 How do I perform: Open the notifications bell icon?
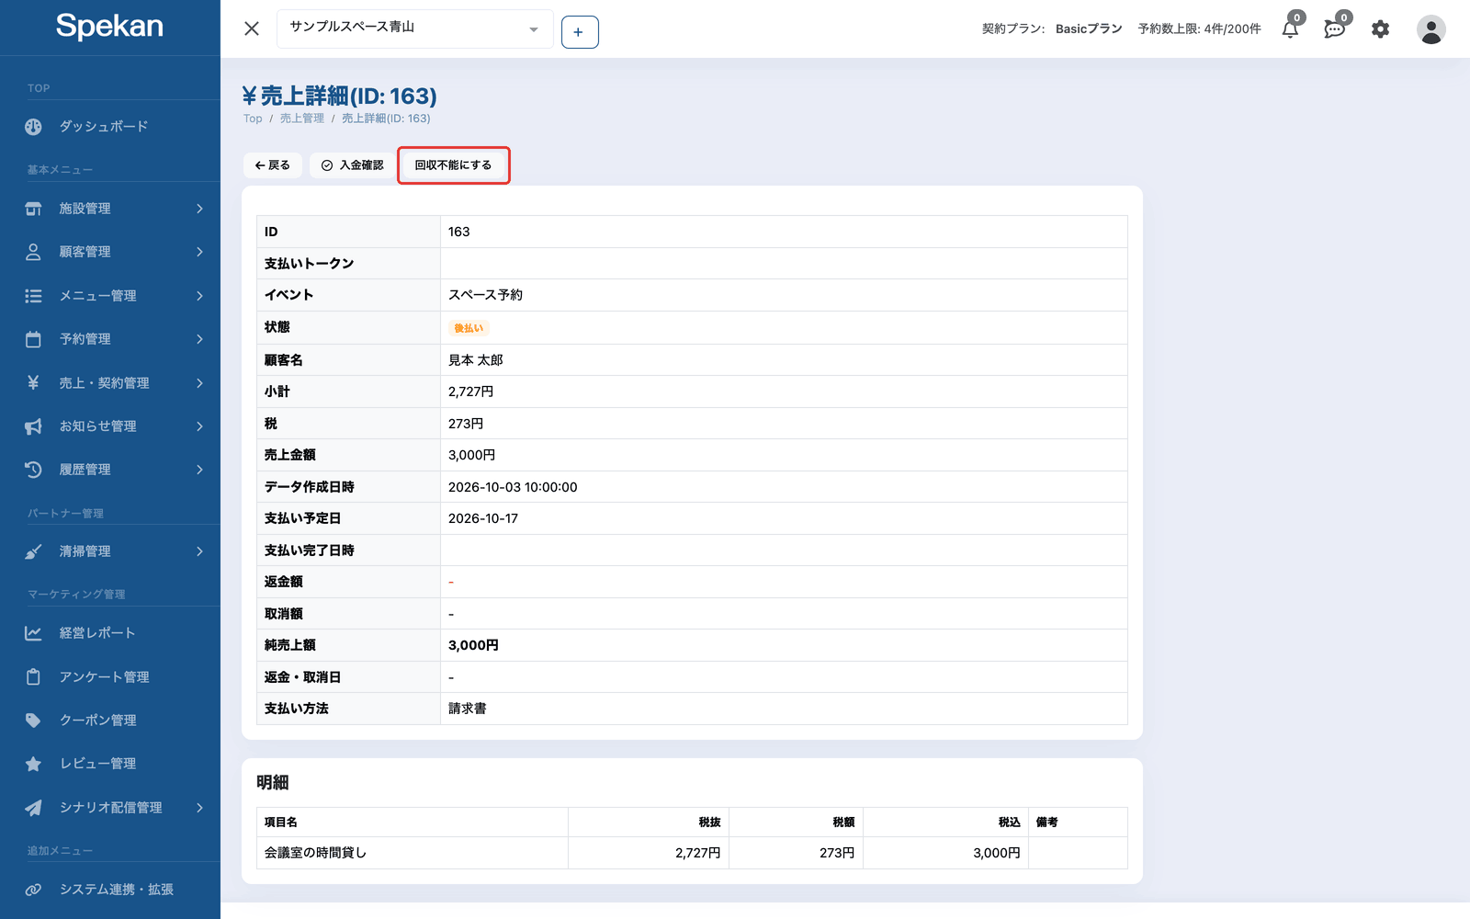point(1290,29)
